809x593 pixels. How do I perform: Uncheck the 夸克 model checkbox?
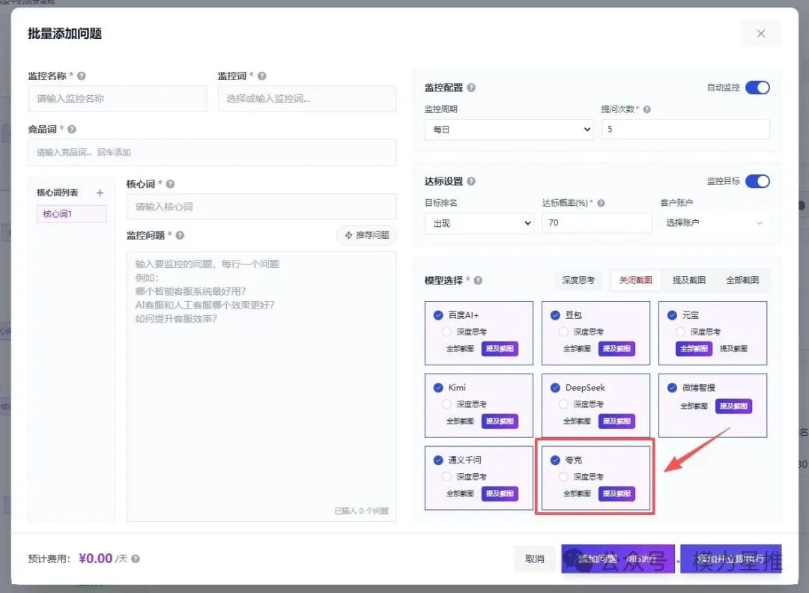coord(555,460)
